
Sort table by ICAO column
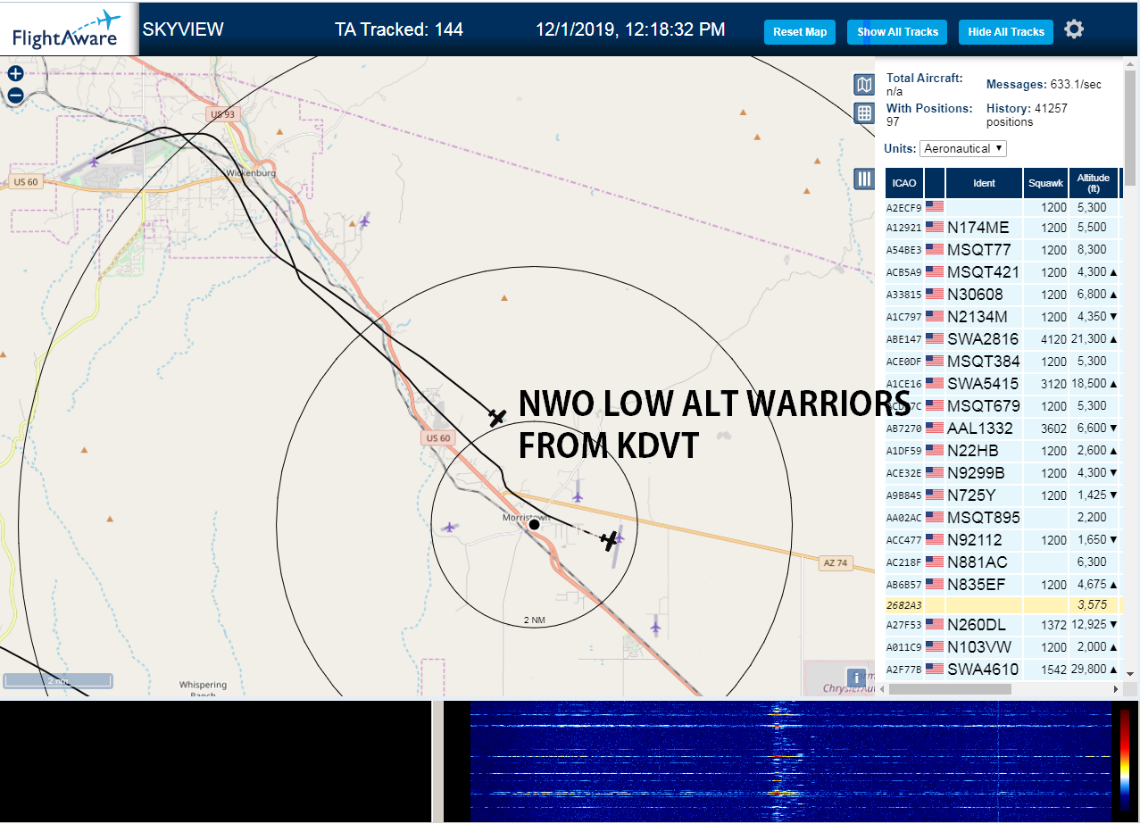coord(904,183)
